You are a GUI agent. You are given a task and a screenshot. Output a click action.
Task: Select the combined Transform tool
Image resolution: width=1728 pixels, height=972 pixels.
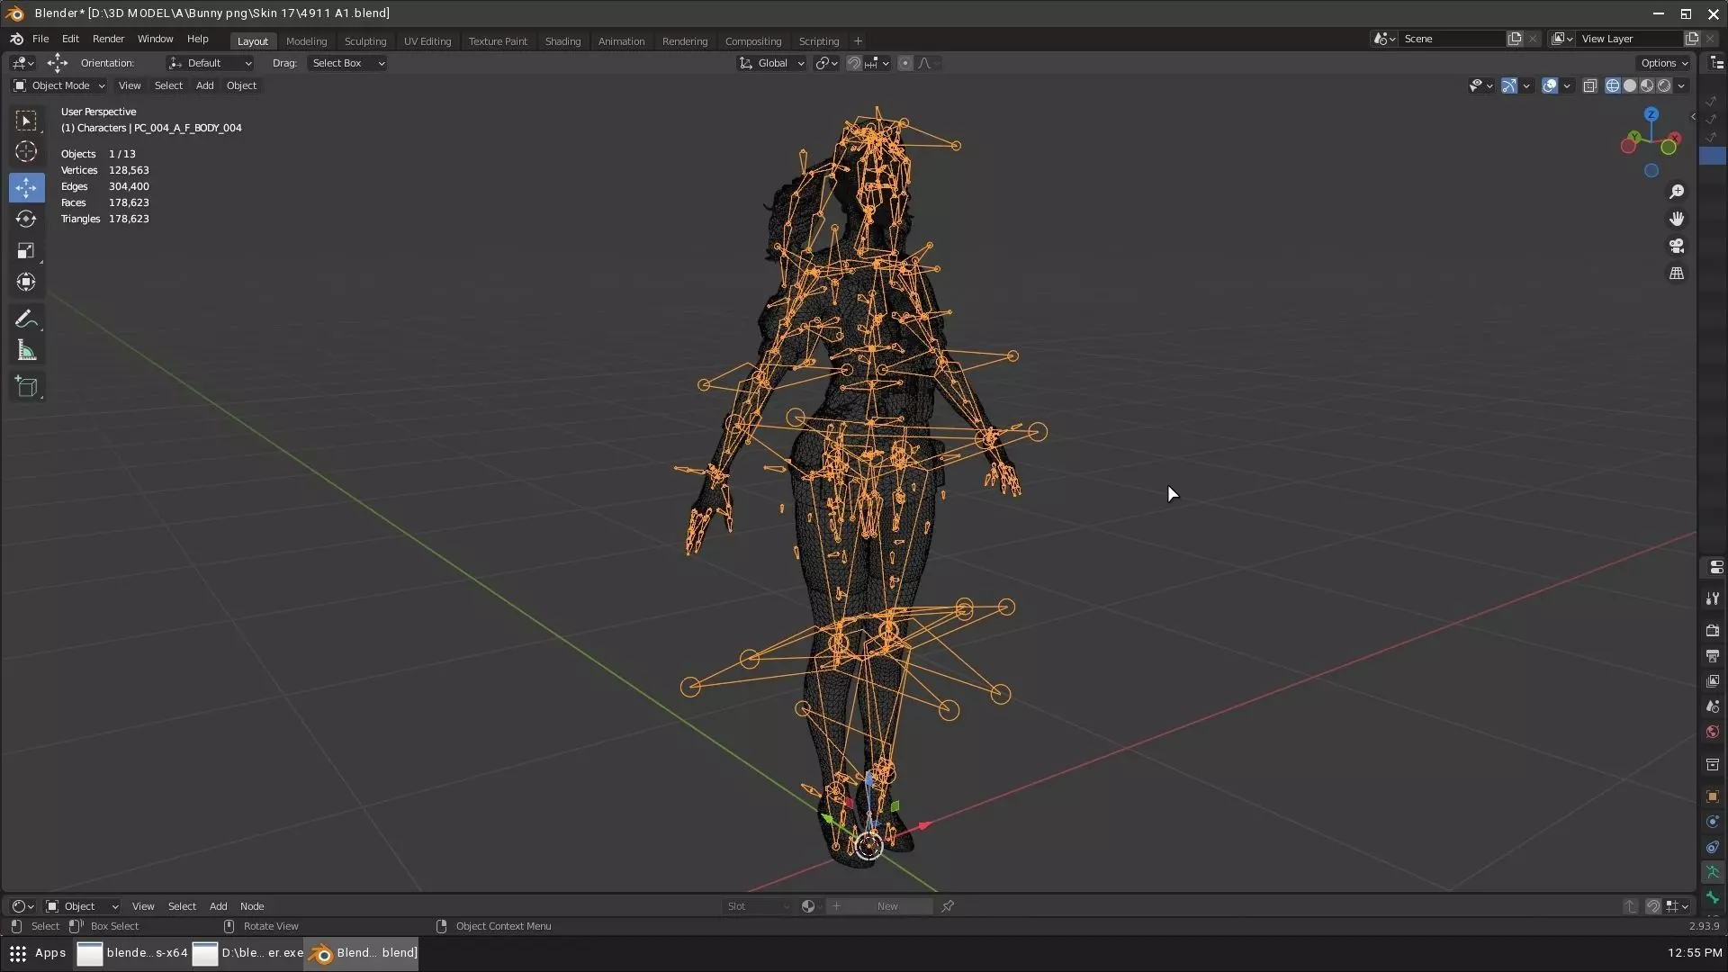coord(26,283)
